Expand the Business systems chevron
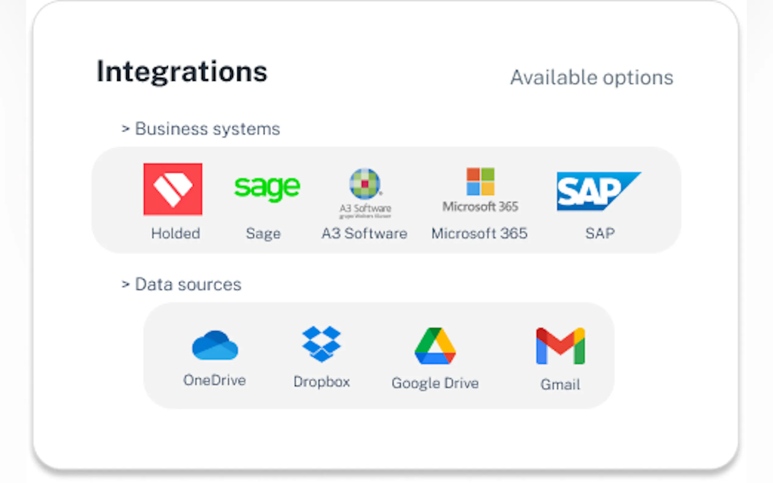Viewport: 773px width, 483px height. click(126, 129)
